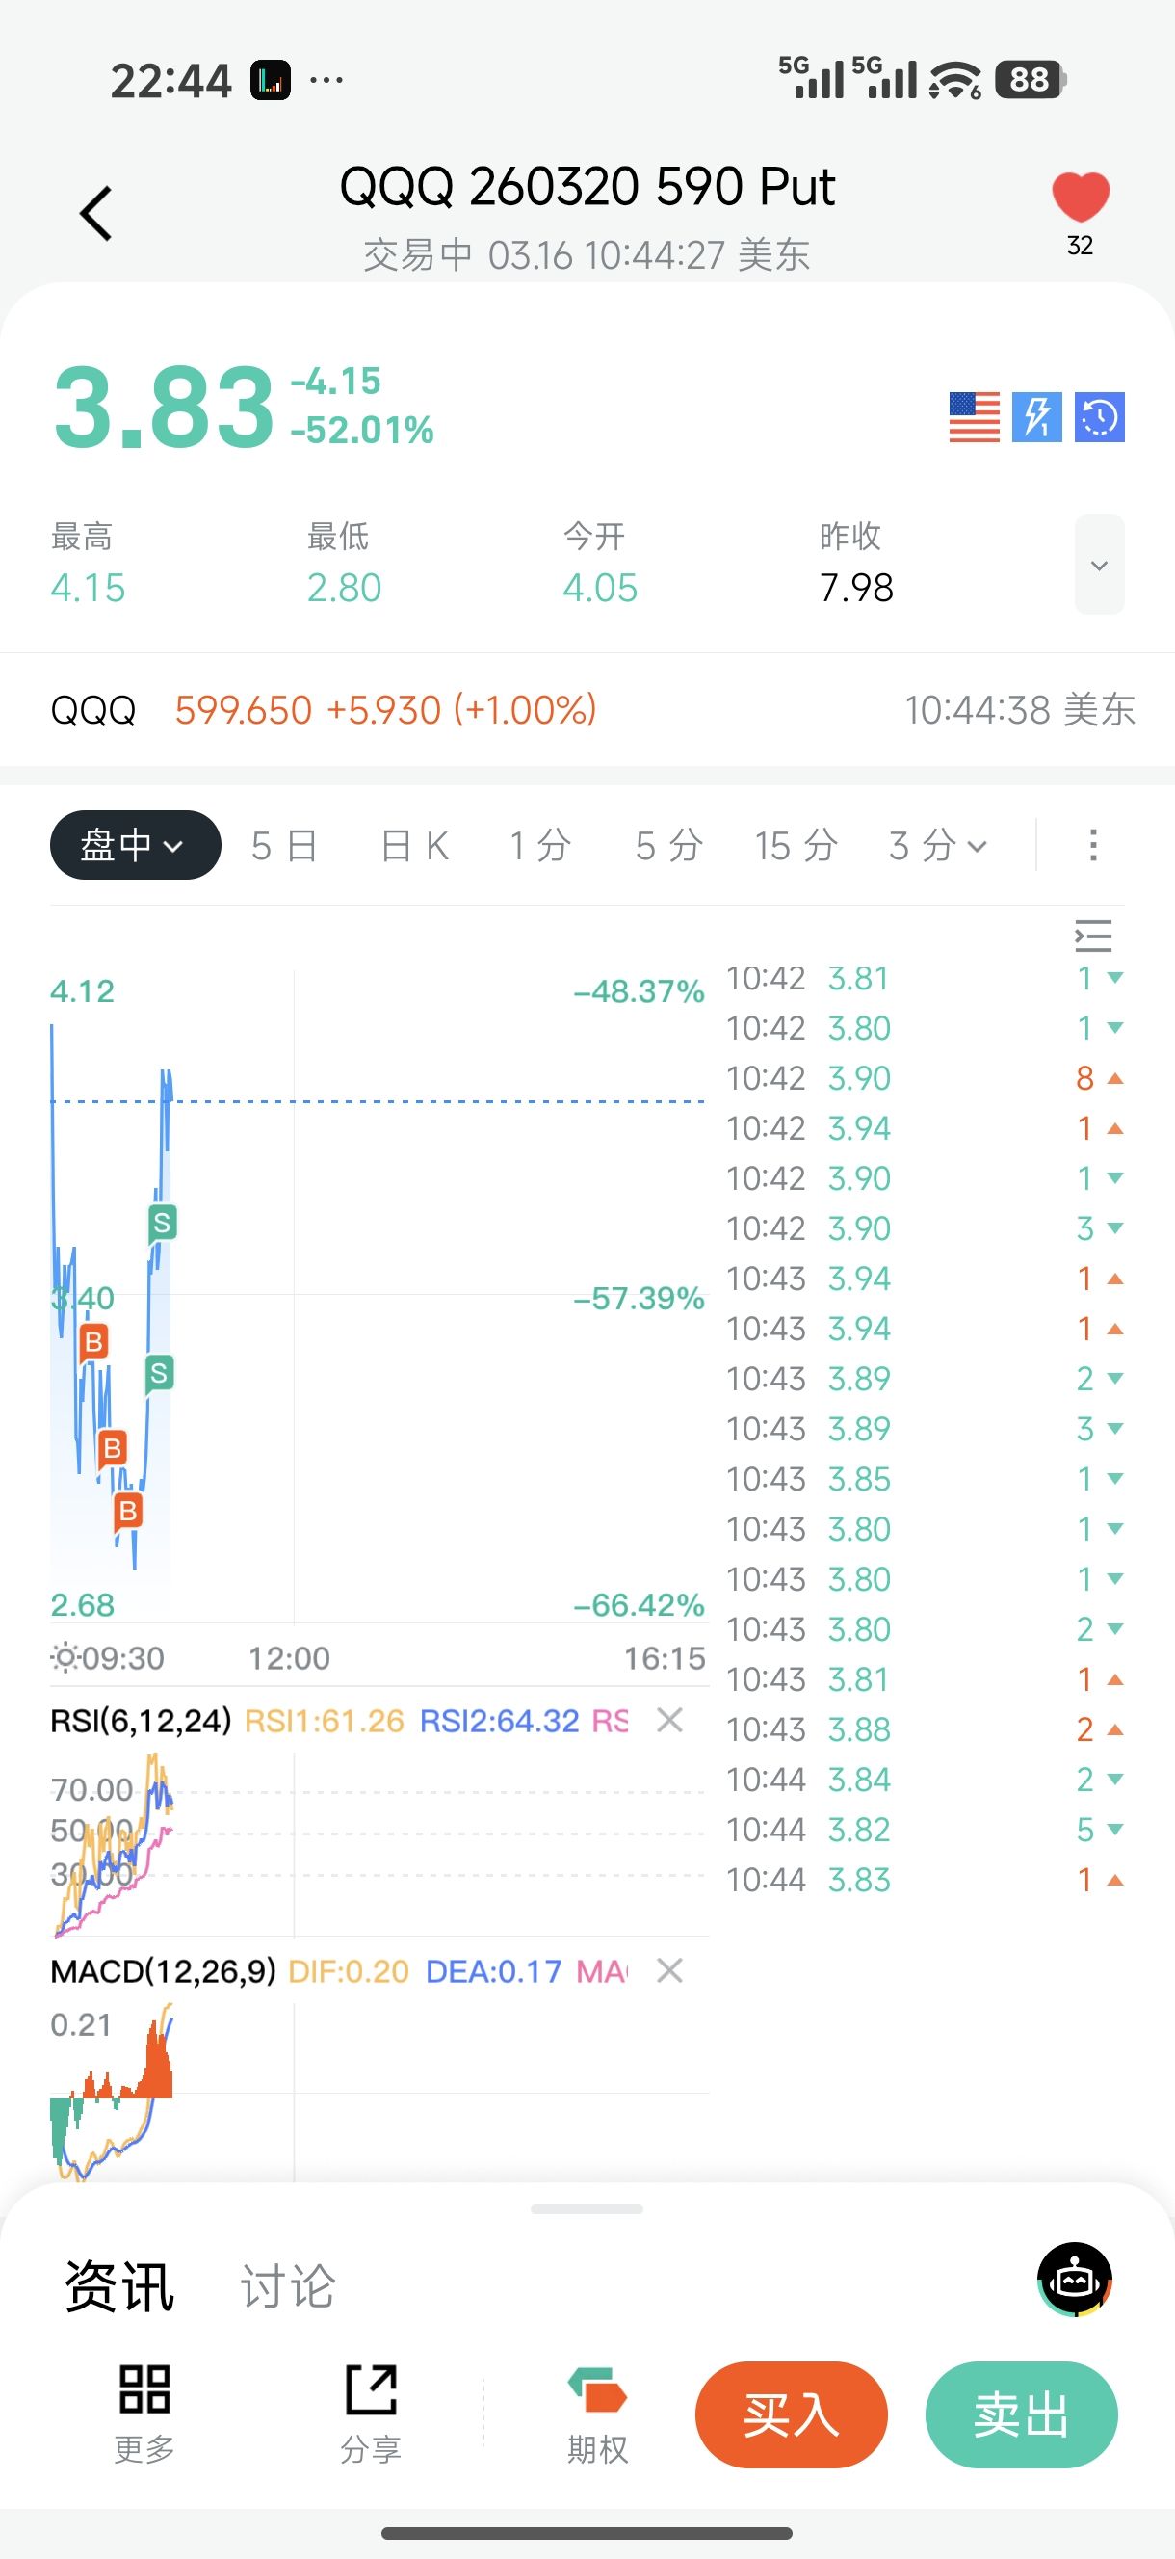The image size is (1175, 2559).
Task: Open the 期权 options chain icon
Action: [x=597, y=2389]
